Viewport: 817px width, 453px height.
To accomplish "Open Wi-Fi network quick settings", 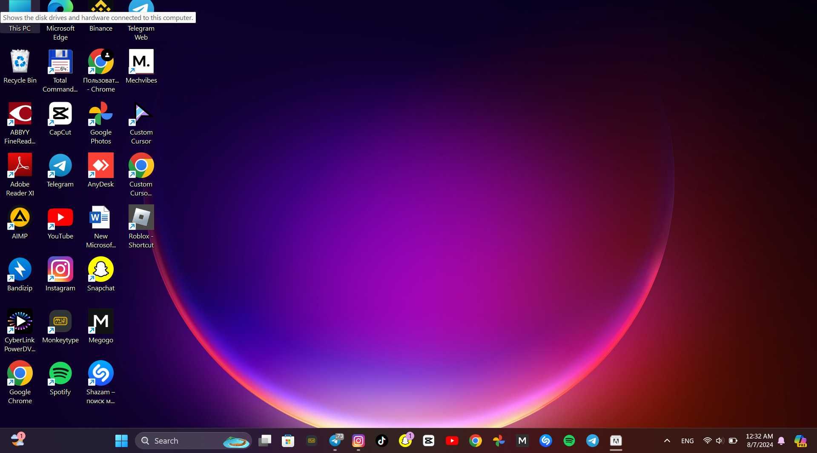I will click(708, 441).
